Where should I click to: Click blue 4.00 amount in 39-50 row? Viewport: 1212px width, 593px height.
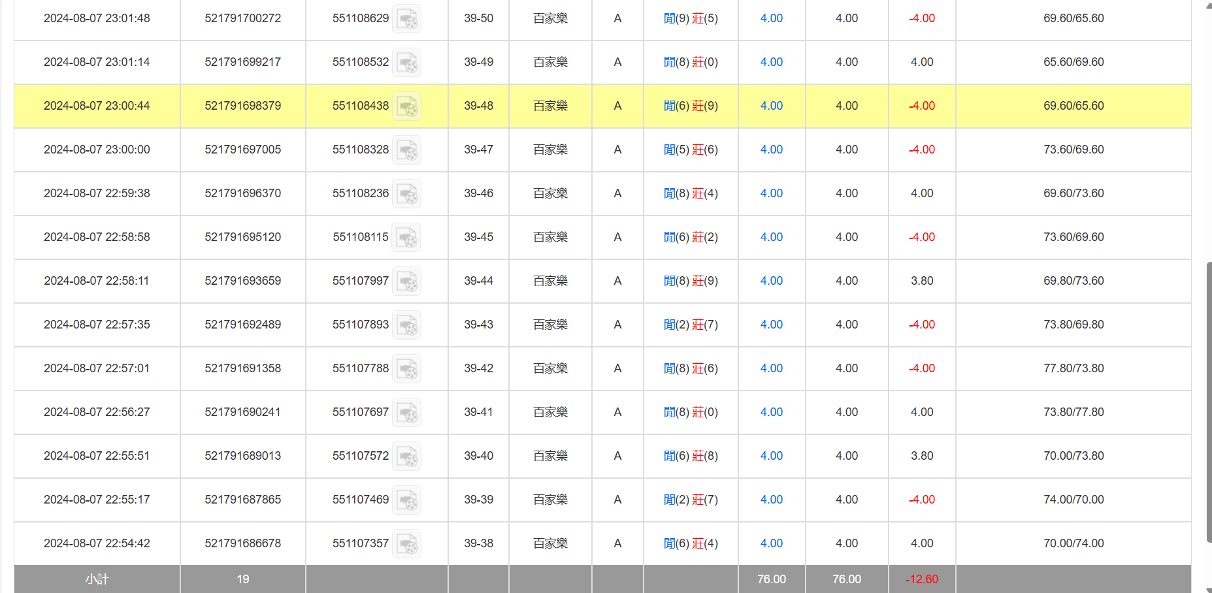pyautogui.click(x=771, y=18)
